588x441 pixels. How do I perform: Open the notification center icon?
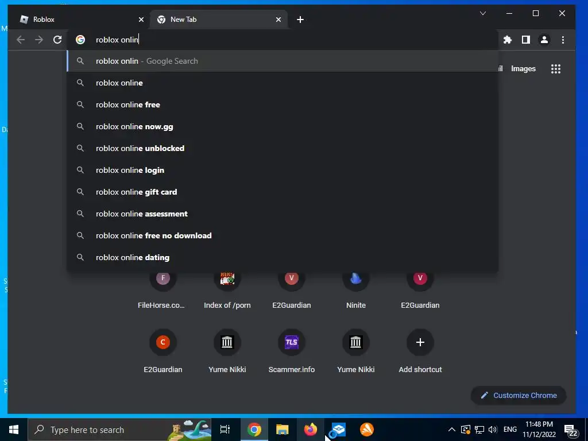[570, 430]
